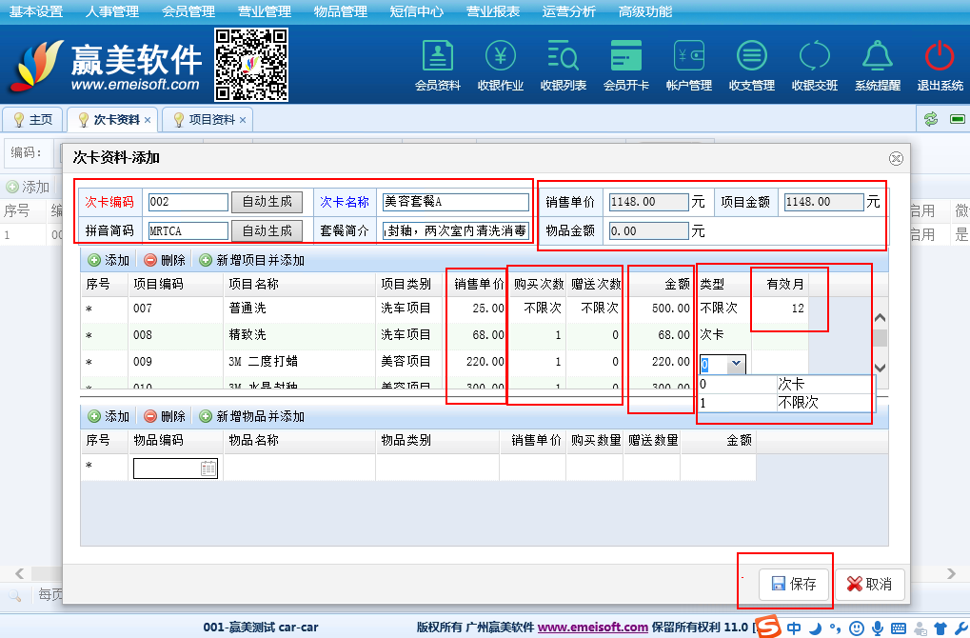Viewport: 970px width, 638px height.
Task: Open the date picker in 物品编码 cell
Action: 208,469
